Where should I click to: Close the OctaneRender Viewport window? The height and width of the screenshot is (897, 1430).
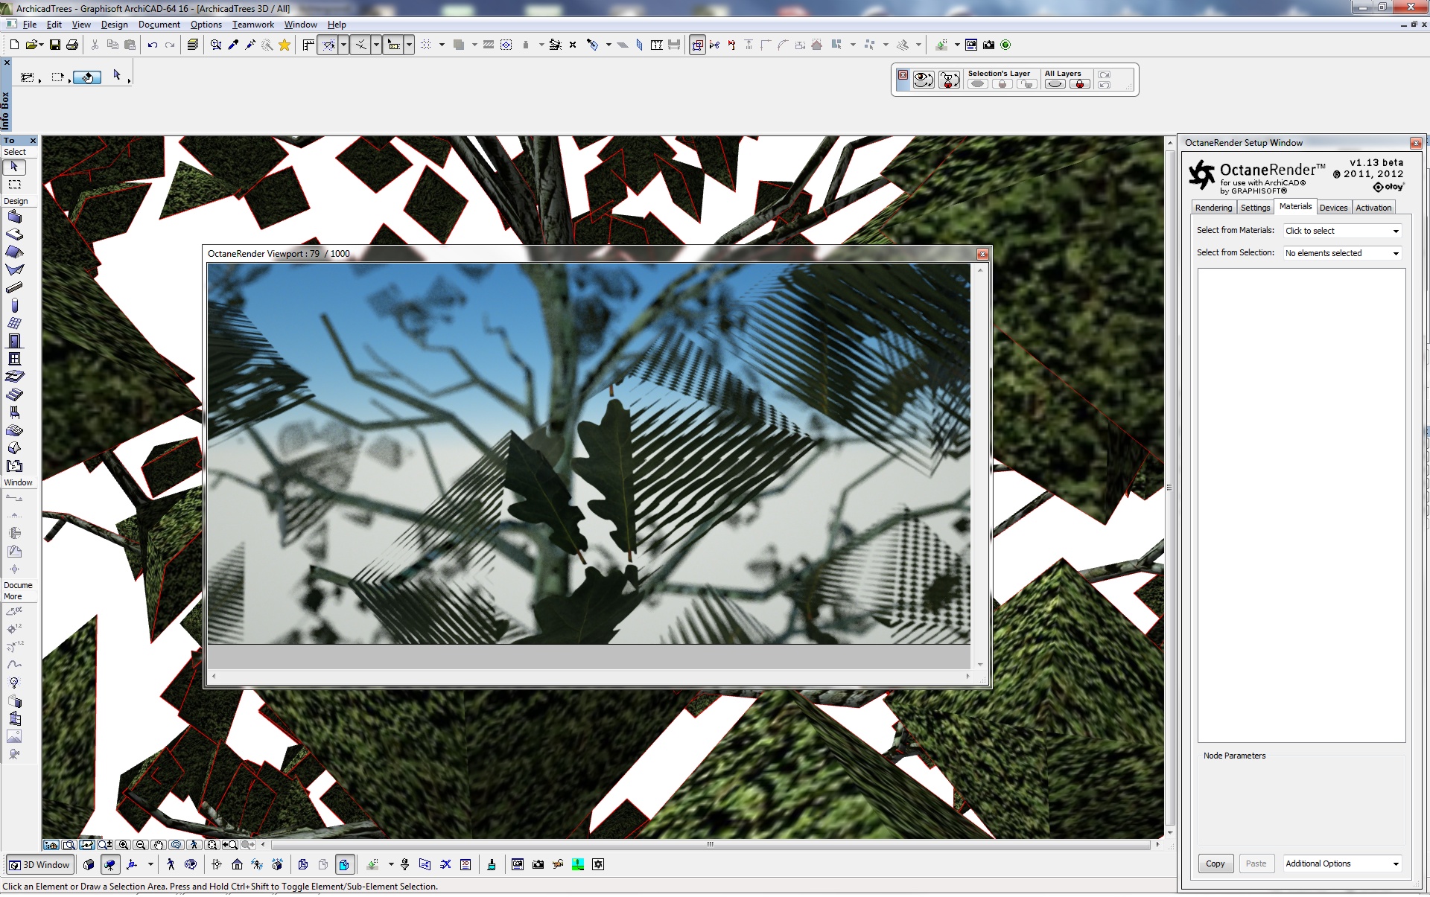[982, 254]
